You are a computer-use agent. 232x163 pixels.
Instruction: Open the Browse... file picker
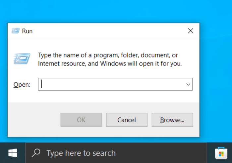[x=172, y=120]
